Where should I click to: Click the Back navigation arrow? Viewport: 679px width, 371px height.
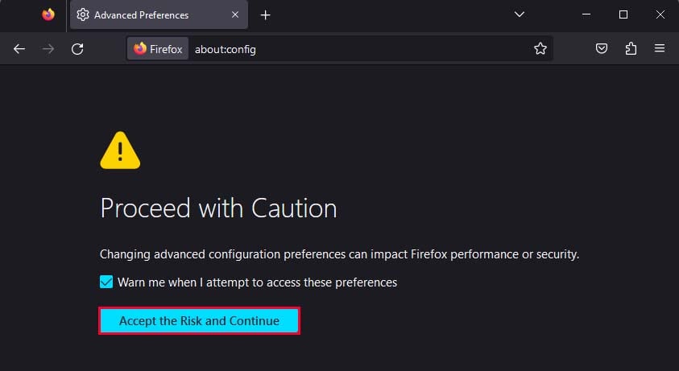pos(19,49)
